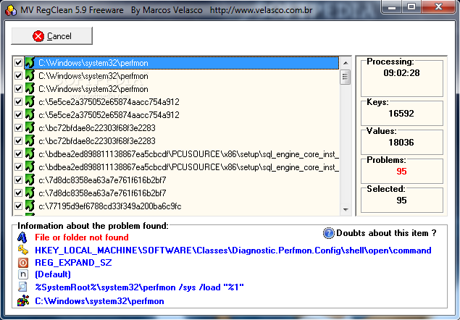Click the list scrollbar thumb
The image size is (460, 320).
click(346, 77)
